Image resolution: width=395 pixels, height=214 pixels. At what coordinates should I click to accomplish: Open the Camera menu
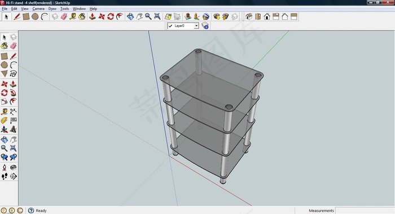click(38, 8)
